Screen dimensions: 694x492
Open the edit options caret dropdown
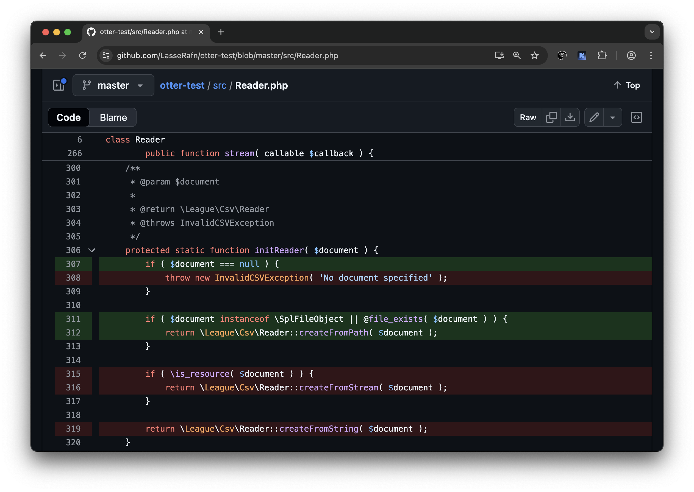click(x=613, y=117)
